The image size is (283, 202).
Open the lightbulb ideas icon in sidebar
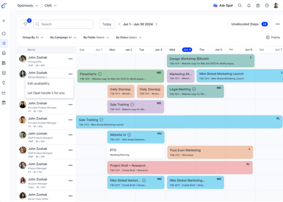pyautogui.click(x=4, y=83)
